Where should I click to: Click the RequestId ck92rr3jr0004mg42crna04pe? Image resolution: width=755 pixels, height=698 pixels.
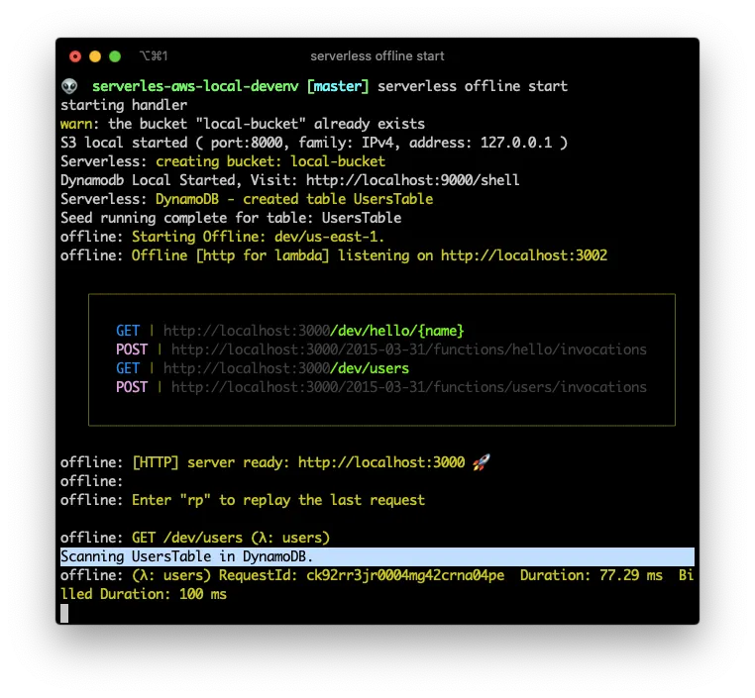405,575
